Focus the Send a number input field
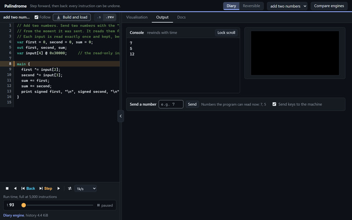 171,104
